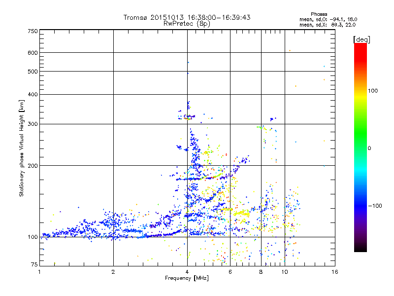Click the 'Stationary phase Virtual Height [km]' label
Screen dimensions: 394x296
click(x=21, y=148)
